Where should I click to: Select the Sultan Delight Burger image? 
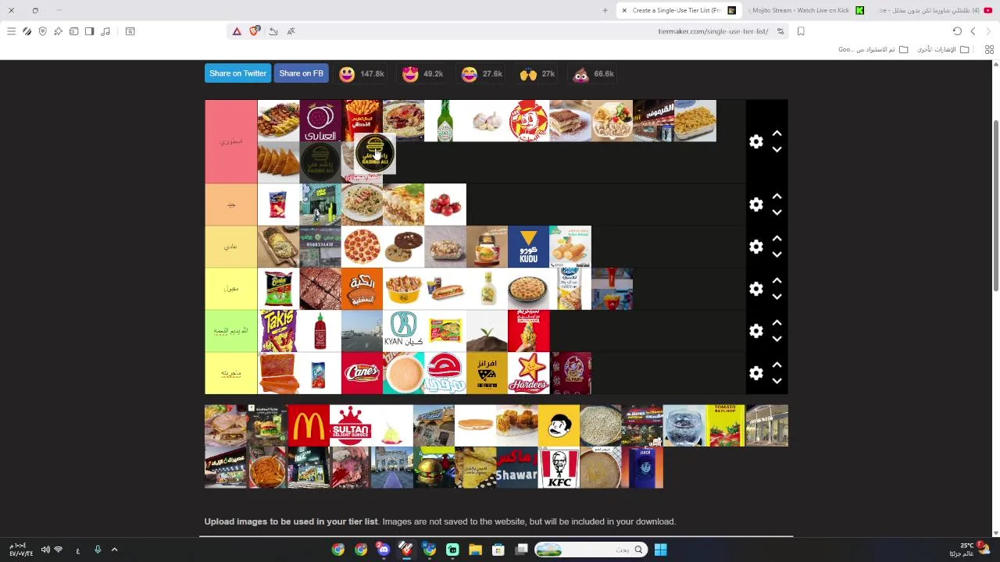tap(350, 425)
